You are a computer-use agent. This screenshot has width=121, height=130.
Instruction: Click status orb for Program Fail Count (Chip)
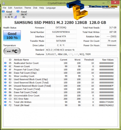(x=5, y=70)
